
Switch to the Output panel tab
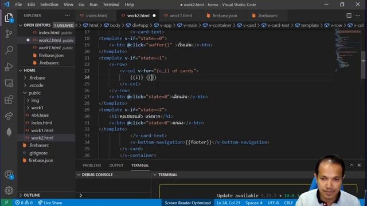tap(116, 165)
